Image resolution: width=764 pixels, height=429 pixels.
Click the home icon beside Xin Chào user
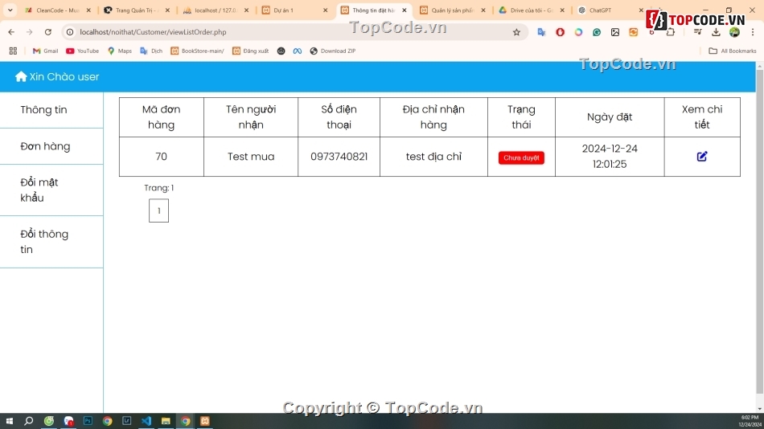point(20,76)
